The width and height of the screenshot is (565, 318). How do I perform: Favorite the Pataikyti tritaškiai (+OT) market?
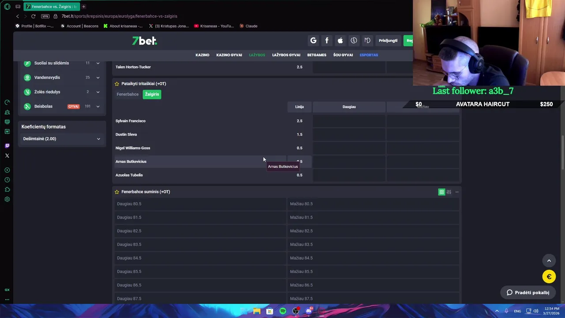coord(117,83)
